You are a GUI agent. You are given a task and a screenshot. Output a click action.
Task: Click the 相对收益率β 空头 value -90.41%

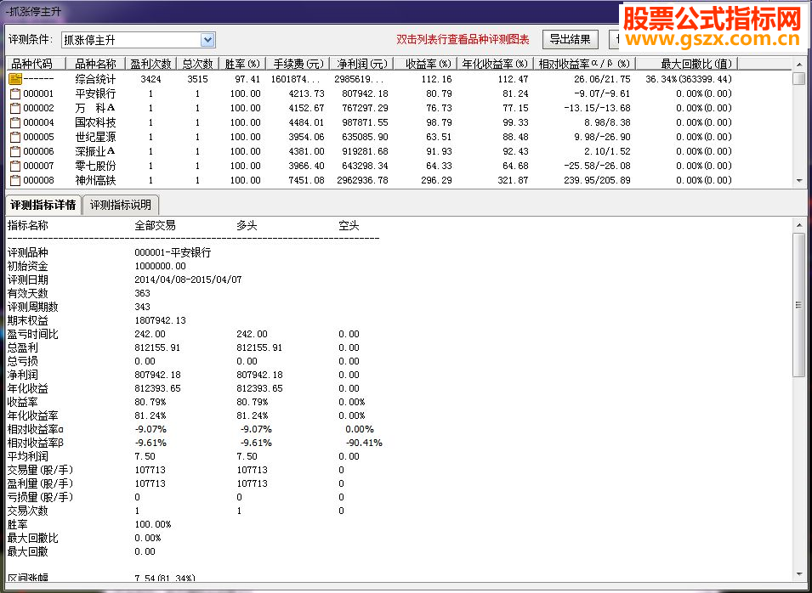(x=364, y=443)
